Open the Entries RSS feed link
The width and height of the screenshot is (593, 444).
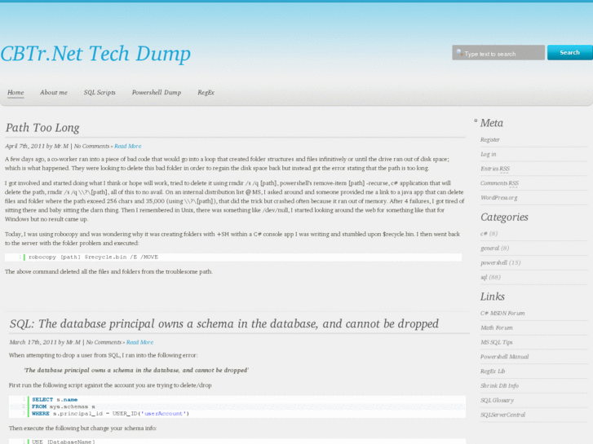click(x=495, y=169)
